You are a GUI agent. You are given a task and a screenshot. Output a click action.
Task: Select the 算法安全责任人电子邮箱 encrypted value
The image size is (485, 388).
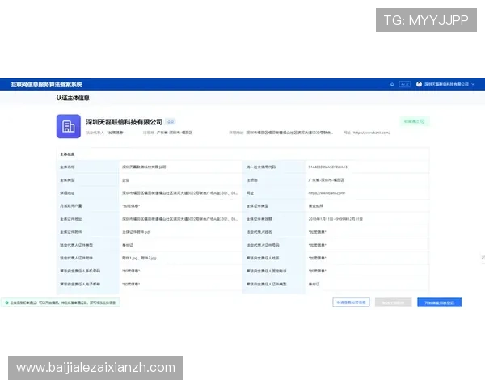click(131, 284)
